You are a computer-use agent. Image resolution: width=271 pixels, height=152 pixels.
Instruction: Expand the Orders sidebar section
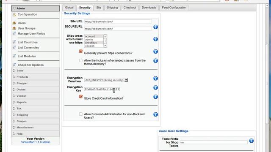coord(36,90)
